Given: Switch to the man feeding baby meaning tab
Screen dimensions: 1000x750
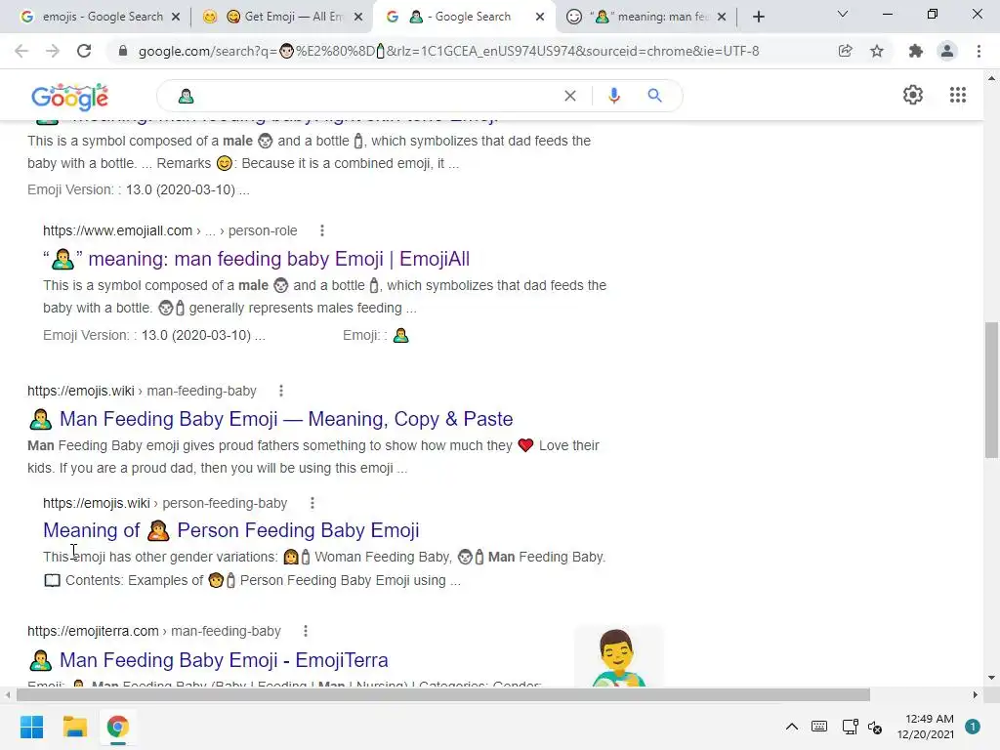Looking at the screenshot, I should click(x=647, y=17).
